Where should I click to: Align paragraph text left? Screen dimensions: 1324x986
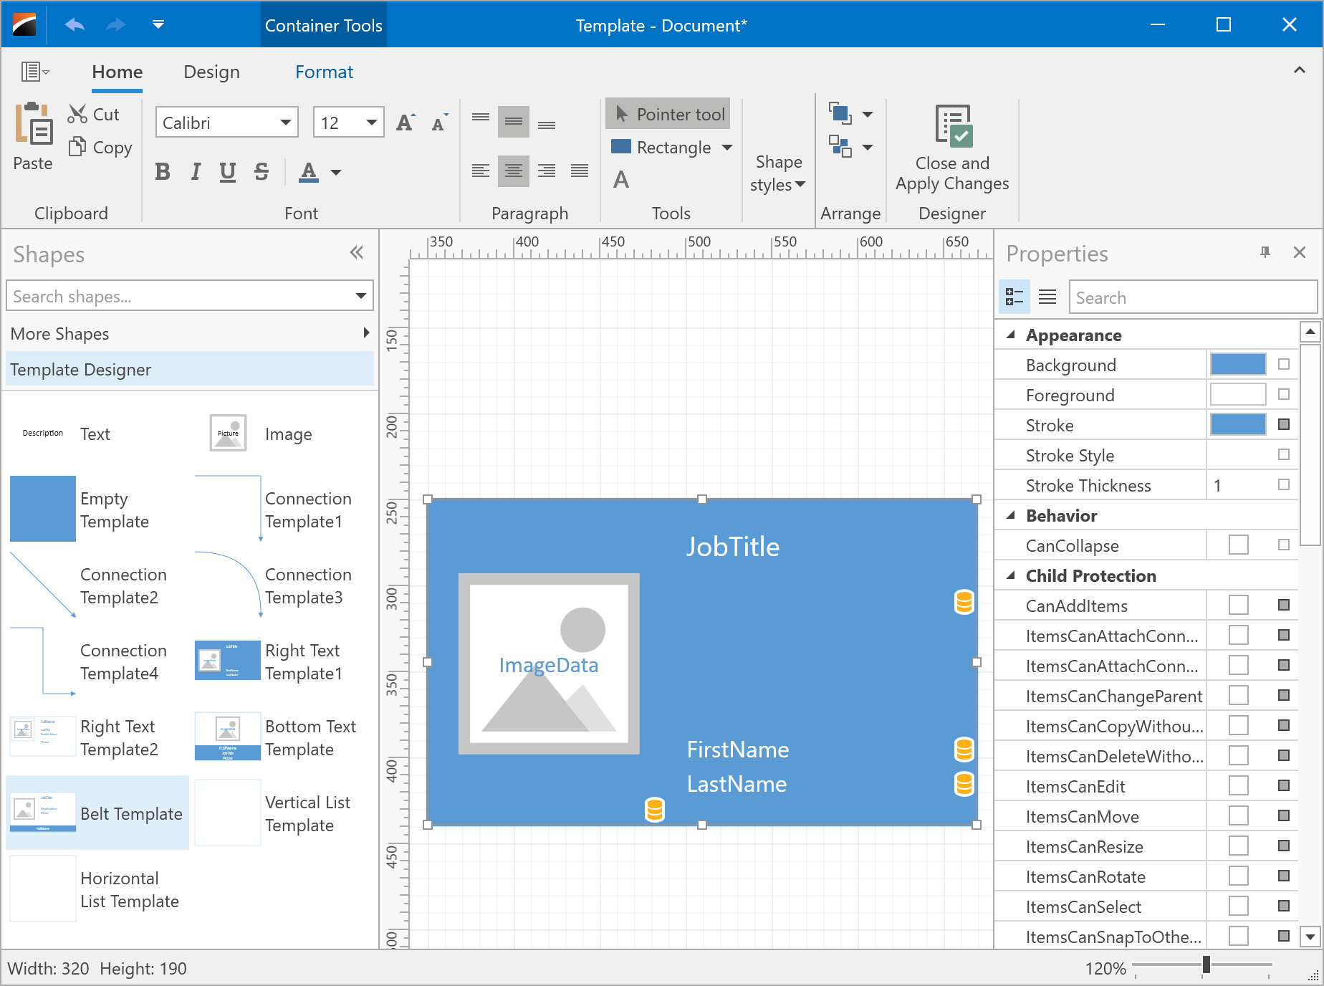pos(481,171)
